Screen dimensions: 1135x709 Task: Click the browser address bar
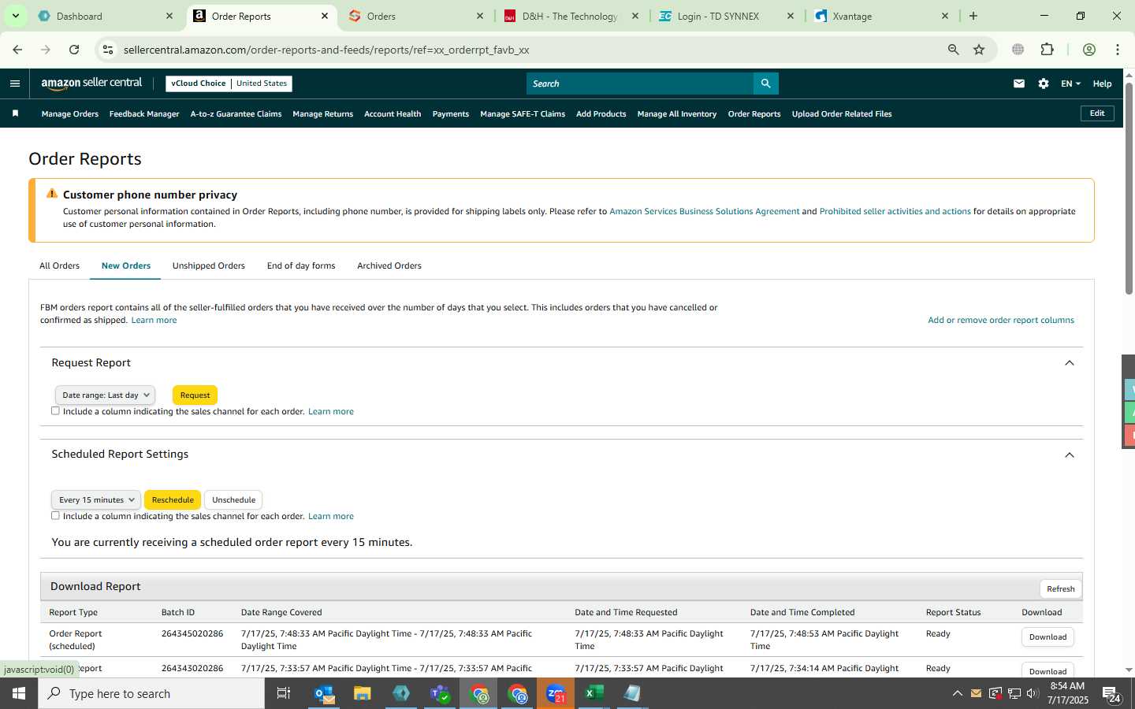pyautogui.click(x=528, y=50)
